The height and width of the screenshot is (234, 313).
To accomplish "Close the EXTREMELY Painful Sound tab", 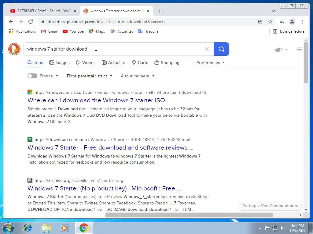I will [75, 11].
